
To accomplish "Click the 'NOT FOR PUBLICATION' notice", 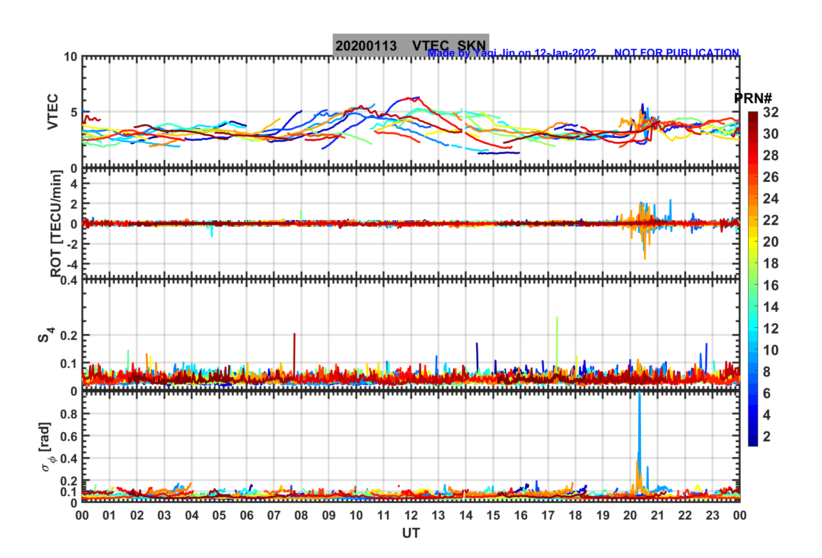I will point(677,53).
